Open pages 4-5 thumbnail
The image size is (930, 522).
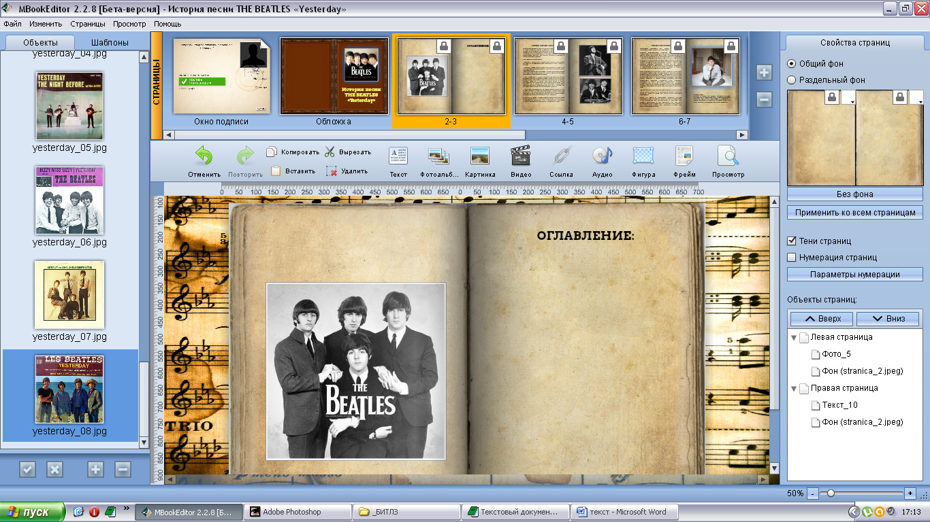[569, 76]
